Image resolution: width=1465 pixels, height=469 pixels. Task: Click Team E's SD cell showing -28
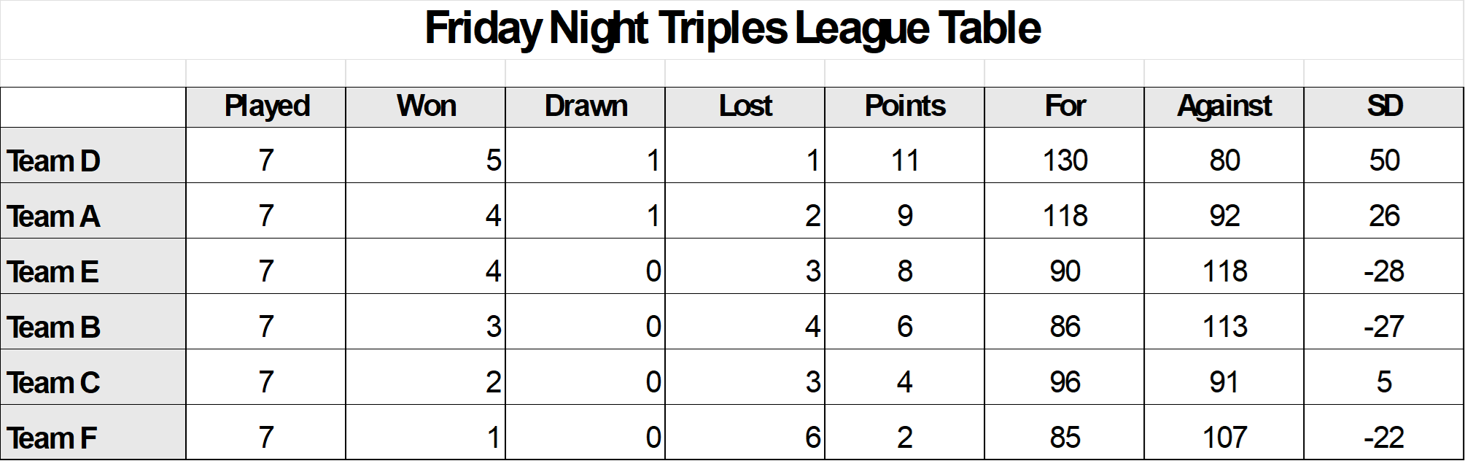[x=1384, y=271]
